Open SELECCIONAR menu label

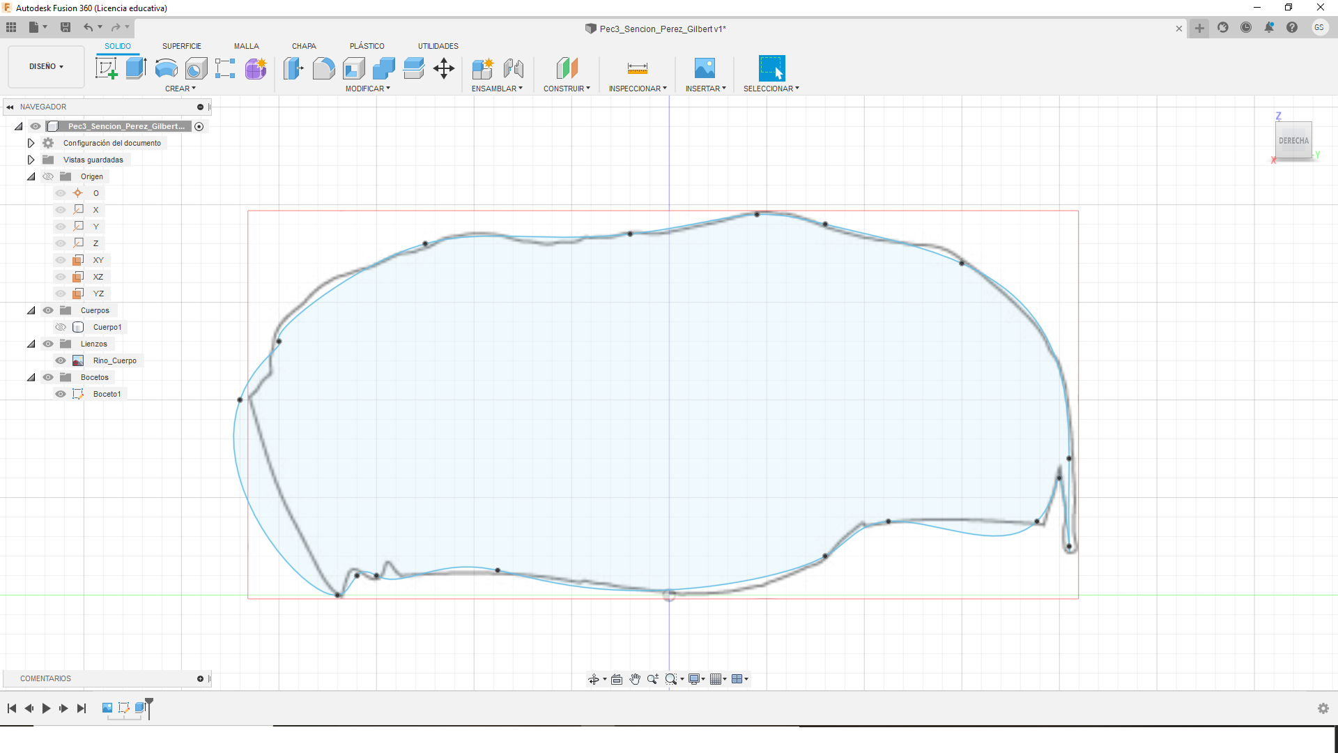771,89
